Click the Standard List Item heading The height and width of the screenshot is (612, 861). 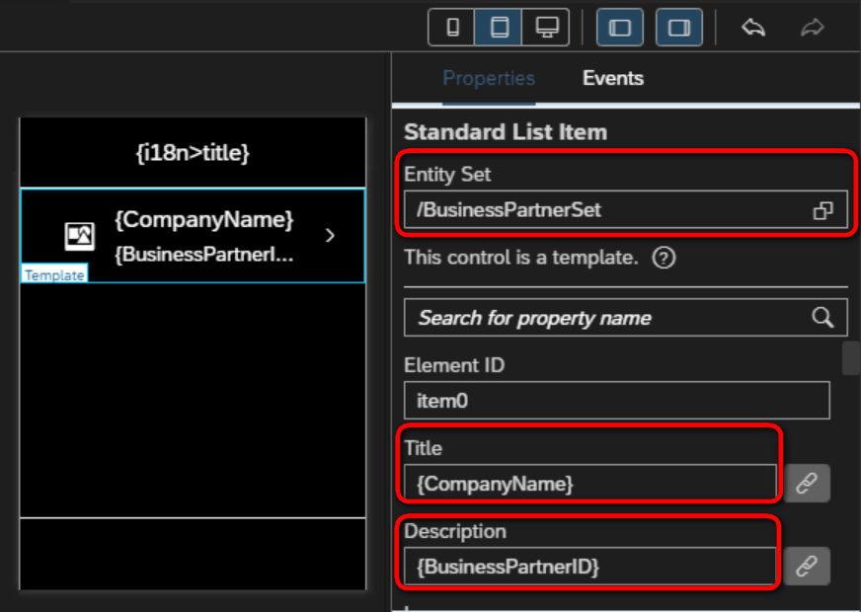506,132
